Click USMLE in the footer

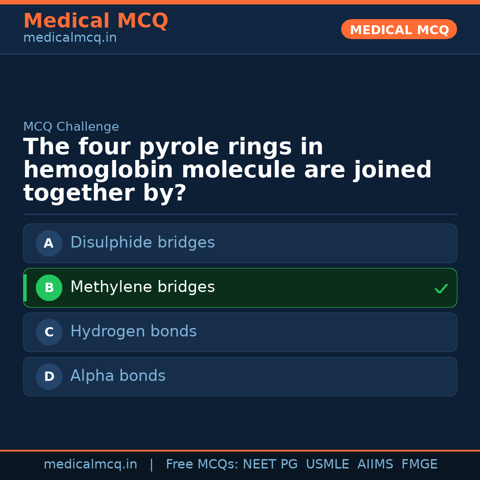click(327, 464)
